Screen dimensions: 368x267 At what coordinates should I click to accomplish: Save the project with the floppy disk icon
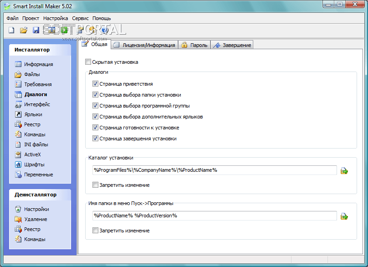point(36,30)
